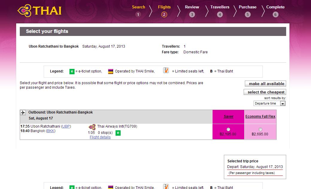The width and height of the screenshot is (311, 189).
Task: Click the 0 stop(s) text
Action: coord(105,133)
